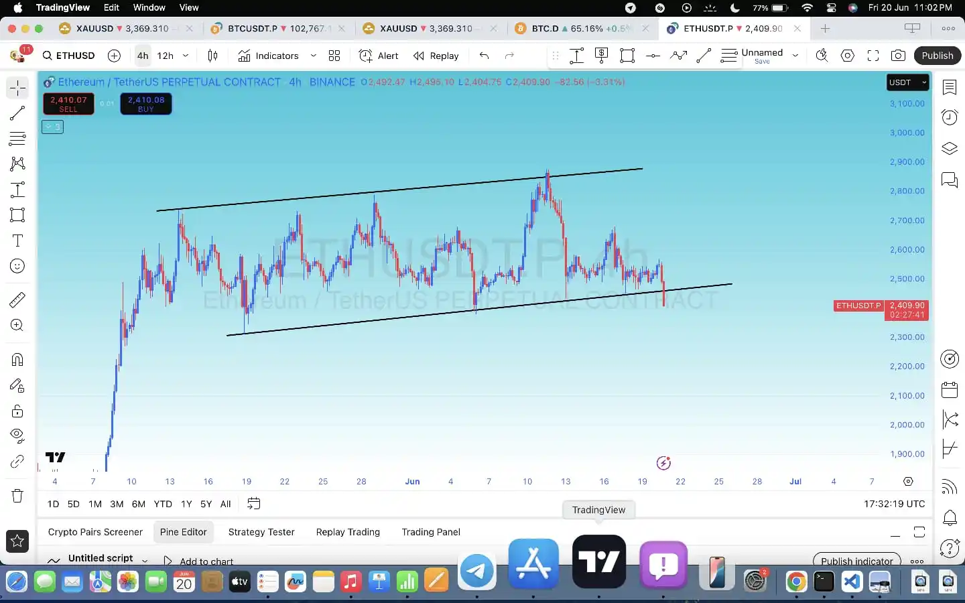
Task: Open the chats panel in right sidebar
Action: click(950, 179)
